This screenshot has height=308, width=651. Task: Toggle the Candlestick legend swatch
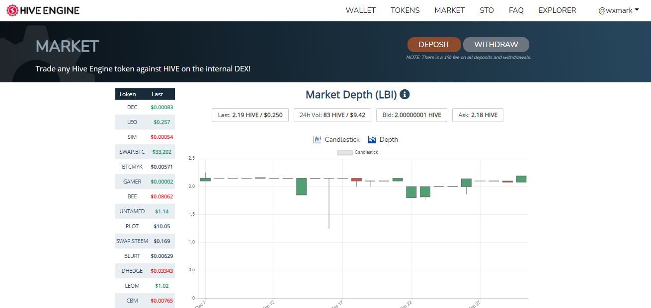point(345,152)
